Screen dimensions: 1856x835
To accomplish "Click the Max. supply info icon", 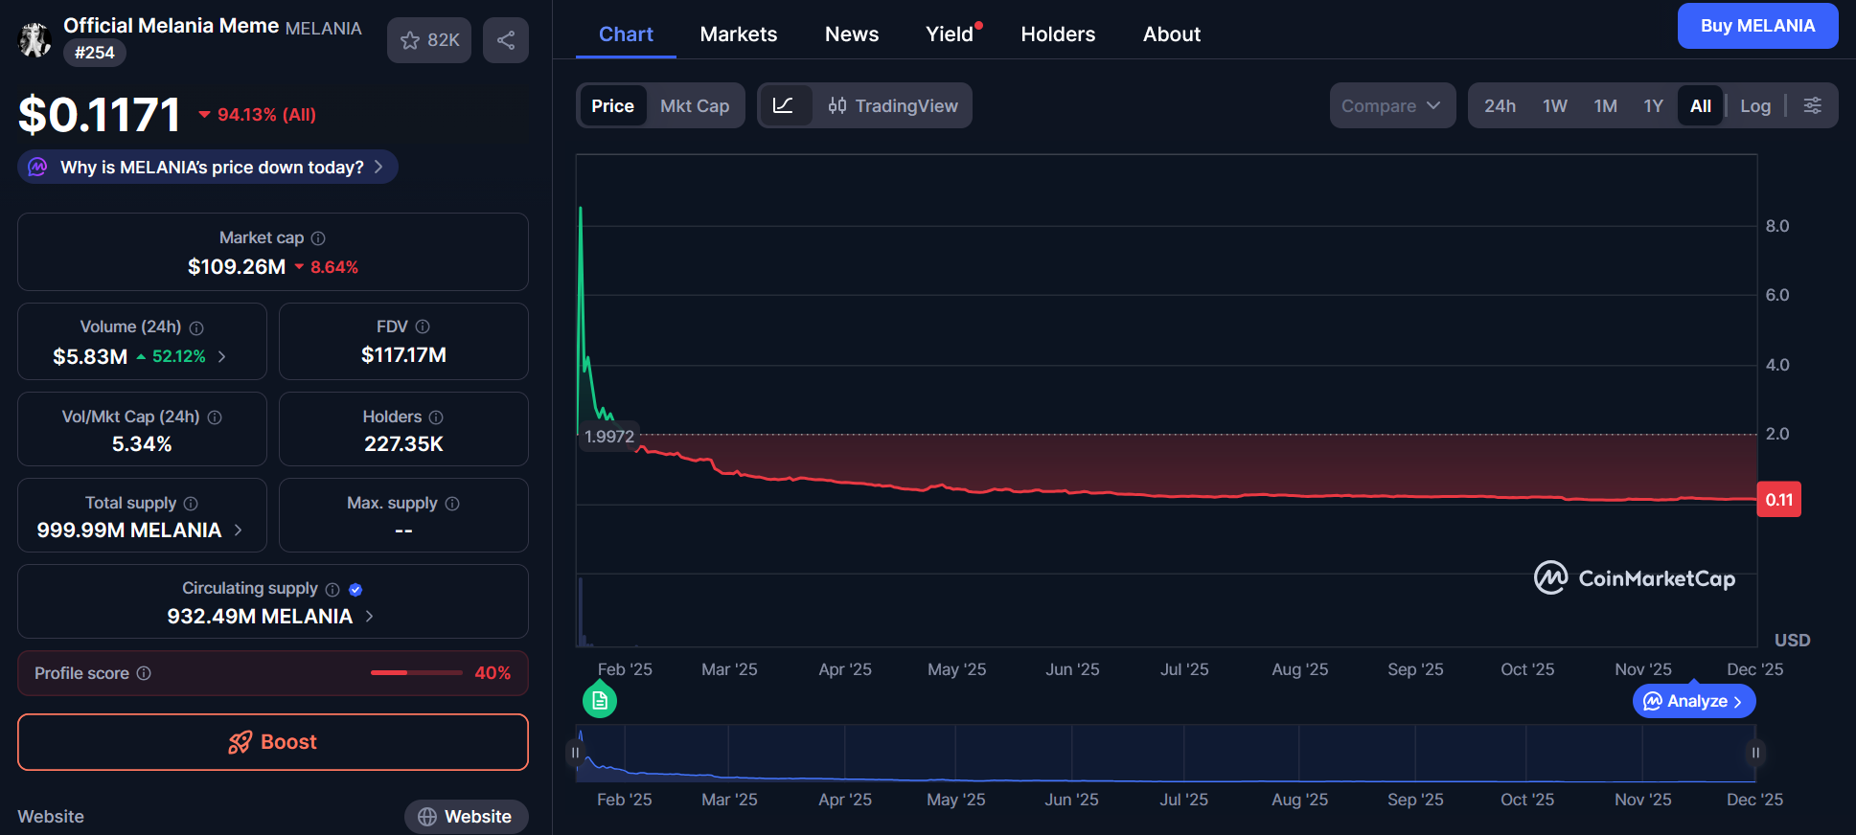I will 452,504.
